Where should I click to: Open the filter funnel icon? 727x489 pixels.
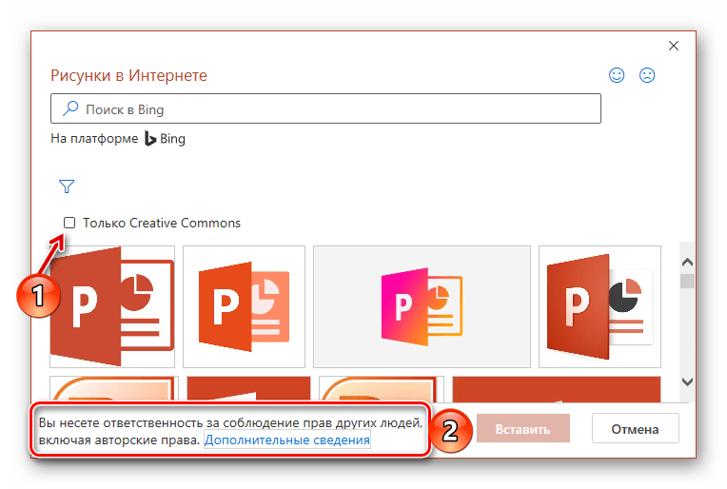pos(67,186)
